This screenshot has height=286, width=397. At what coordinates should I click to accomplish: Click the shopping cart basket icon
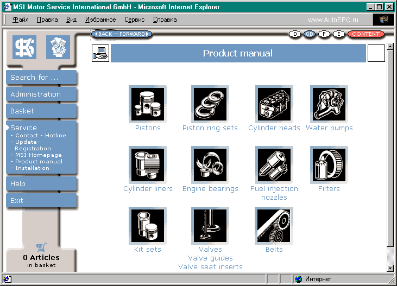tap(41, 247)
